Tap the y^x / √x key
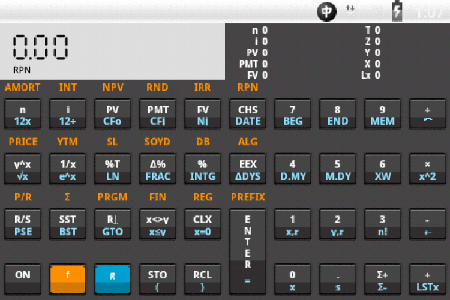Viewport: 450px width, 300px height. [x=23, y=169]
